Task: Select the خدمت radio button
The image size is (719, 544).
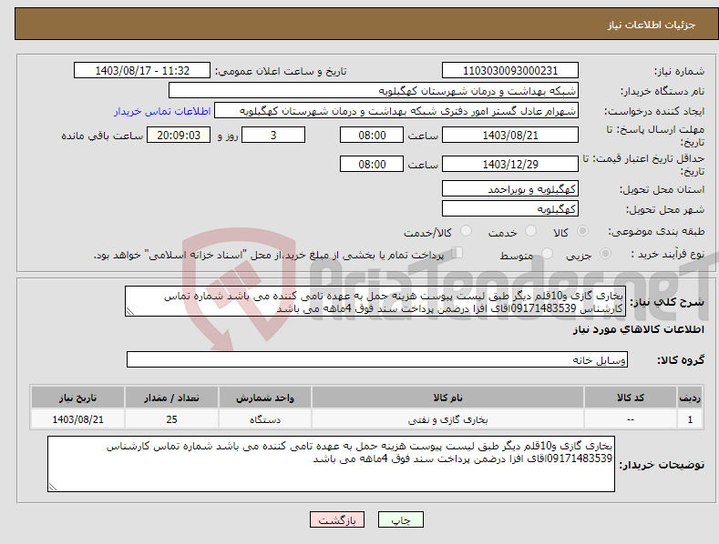Action: point(530,231)
